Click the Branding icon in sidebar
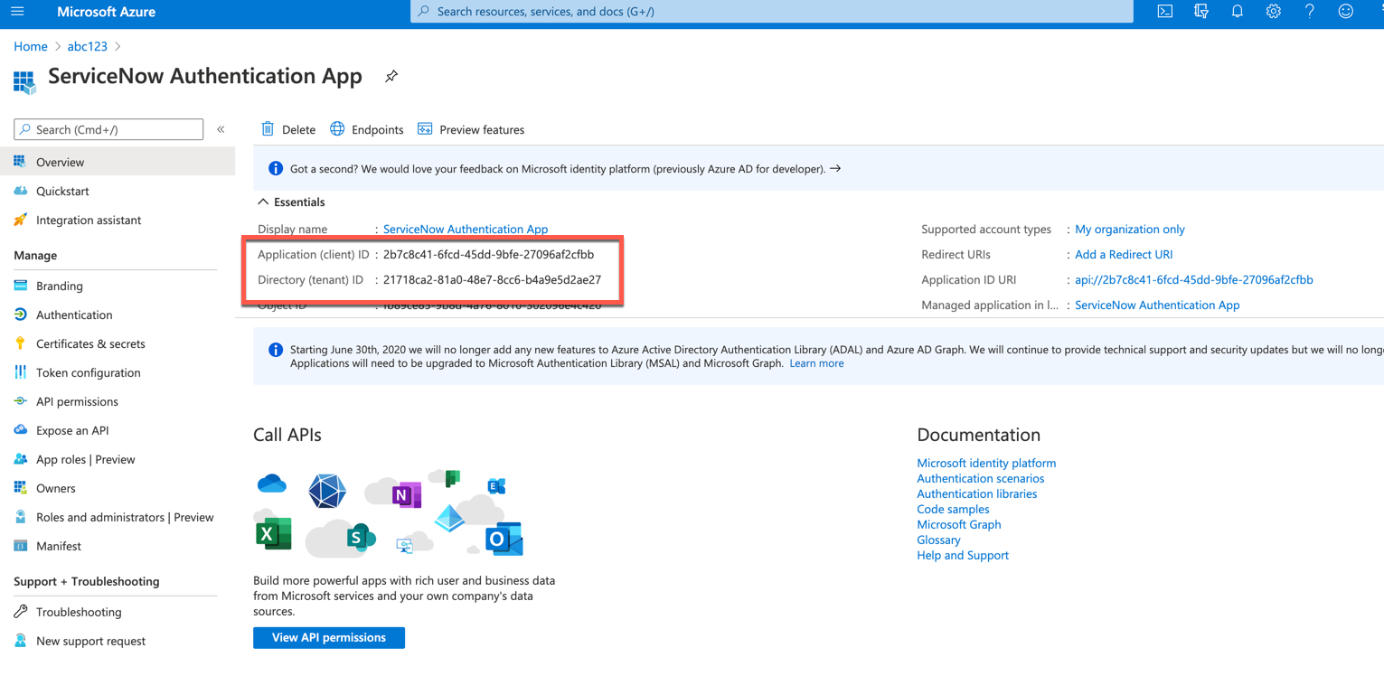Screen dimensions: 1384x676 coord(20,286)
